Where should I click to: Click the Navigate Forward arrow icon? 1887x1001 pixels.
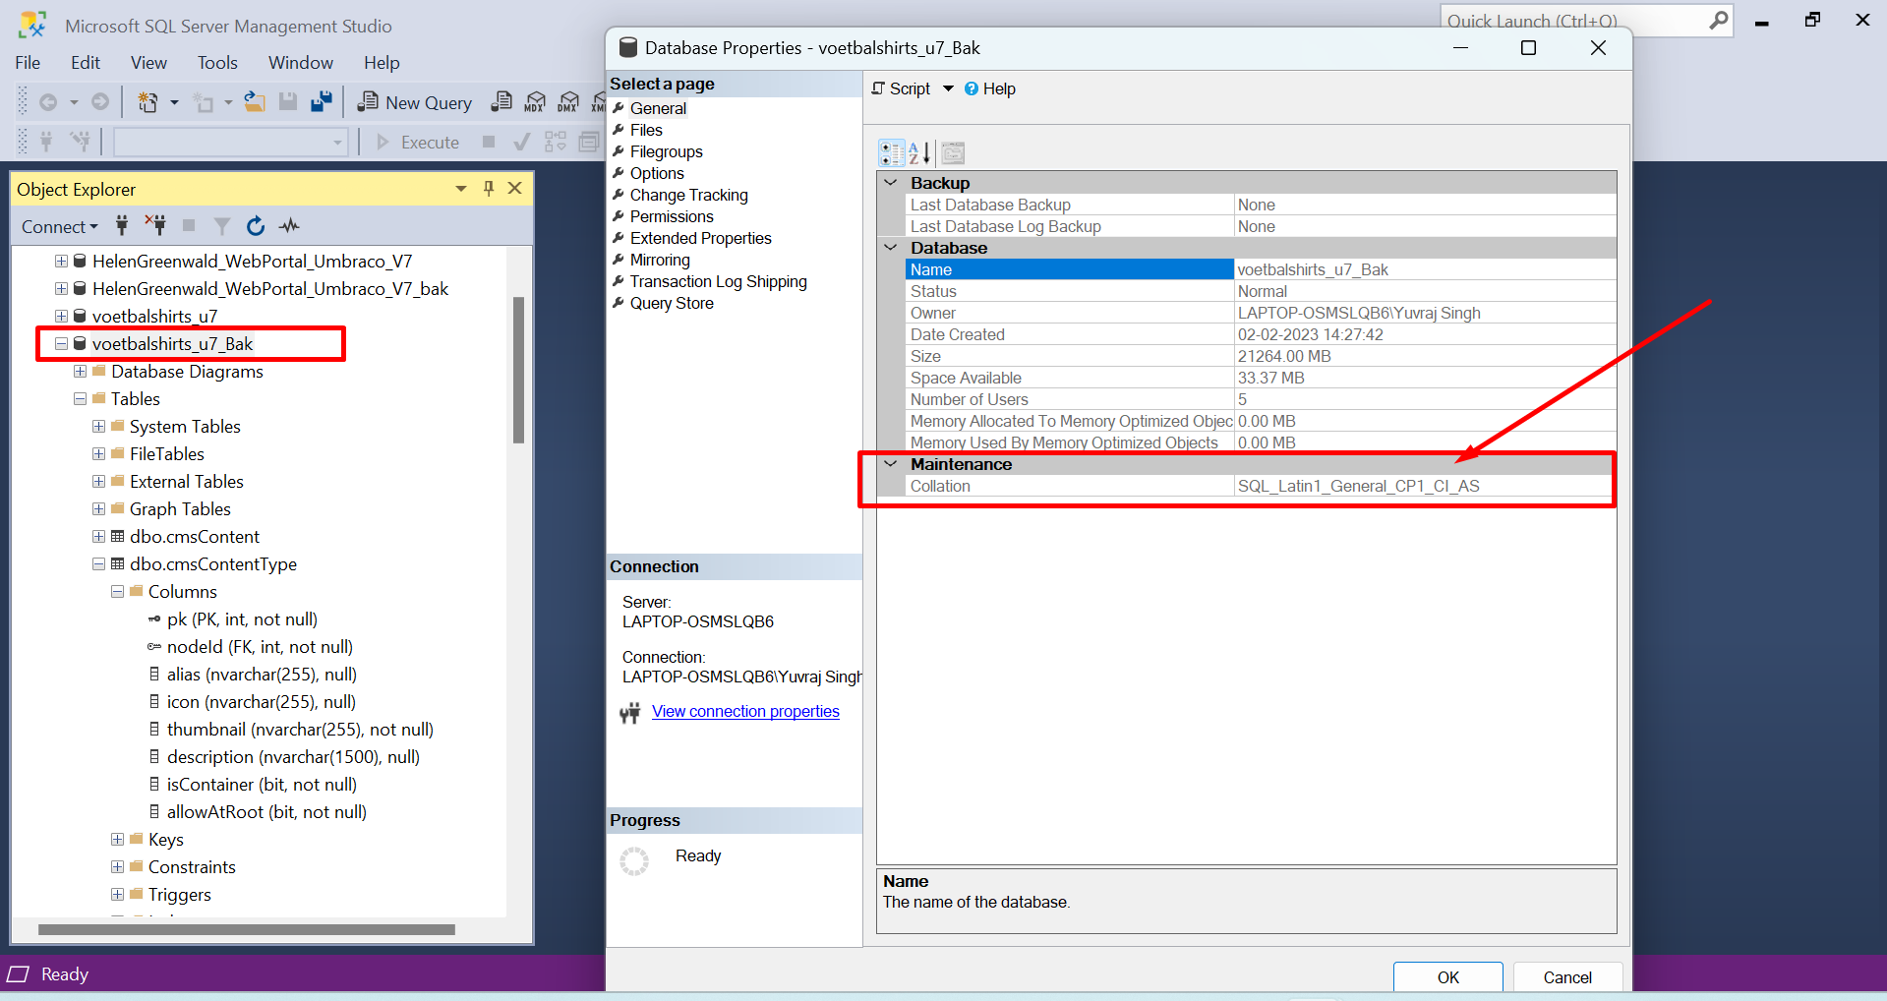[x=100, y=102]
